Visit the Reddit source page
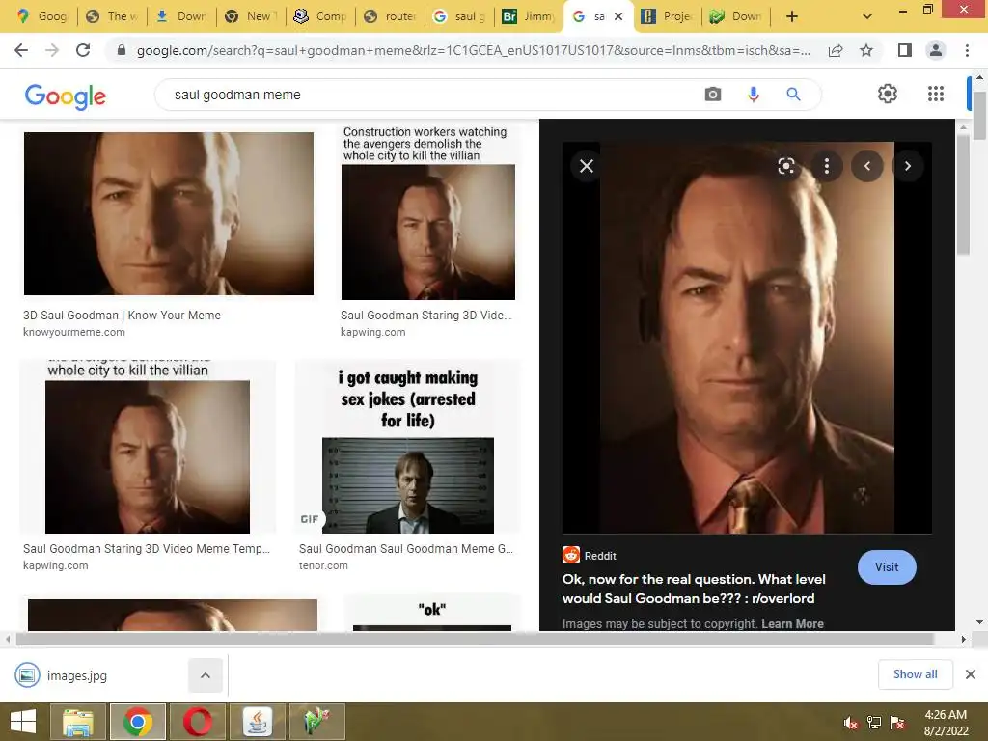The height and width of the screenshot is (741, 988). [x=887, y=567]
